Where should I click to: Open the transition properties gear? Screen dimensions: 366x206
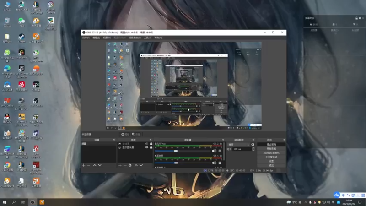(x=253, y=145)
